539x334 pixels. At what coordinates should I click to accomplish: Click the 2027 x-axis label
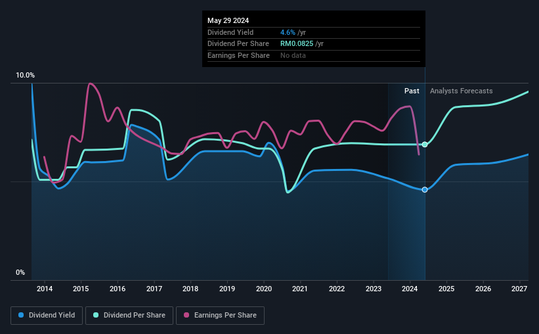pyautogui.click(x=519, y=289)
